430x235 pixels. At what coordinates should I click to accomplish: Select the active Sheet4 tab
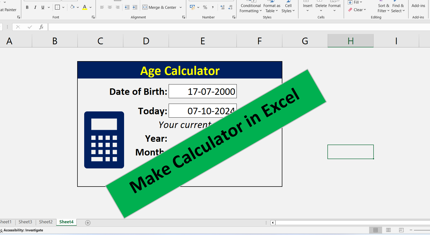(66, 222)
